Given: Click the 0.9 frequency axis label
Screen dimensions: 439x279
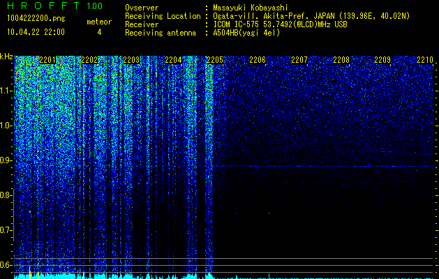Looking at the screenshot, I should pos(6,160).
